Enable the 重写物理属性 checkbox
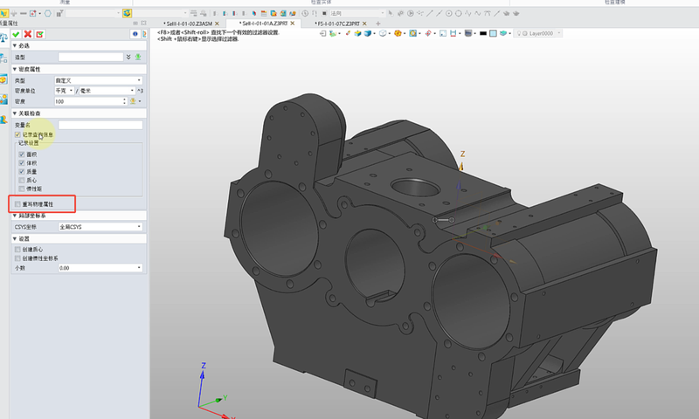The height and width of the screenshot is (419, 699). [17, 203]
